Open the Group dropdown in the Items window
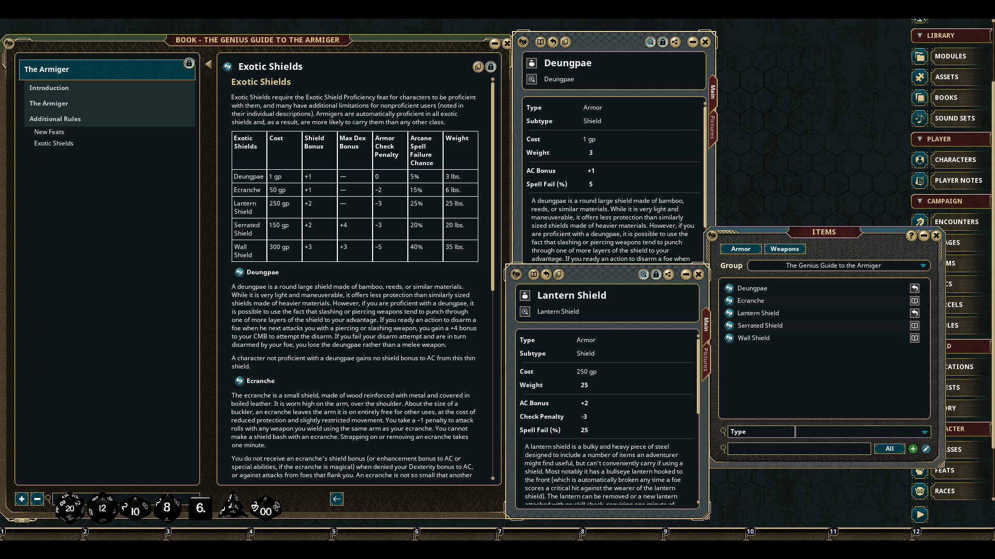This screenshot has height=559, width=995. 923,265
